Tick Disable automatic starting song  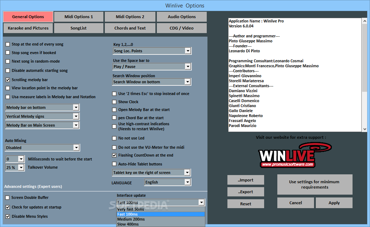tap(8, 70)
